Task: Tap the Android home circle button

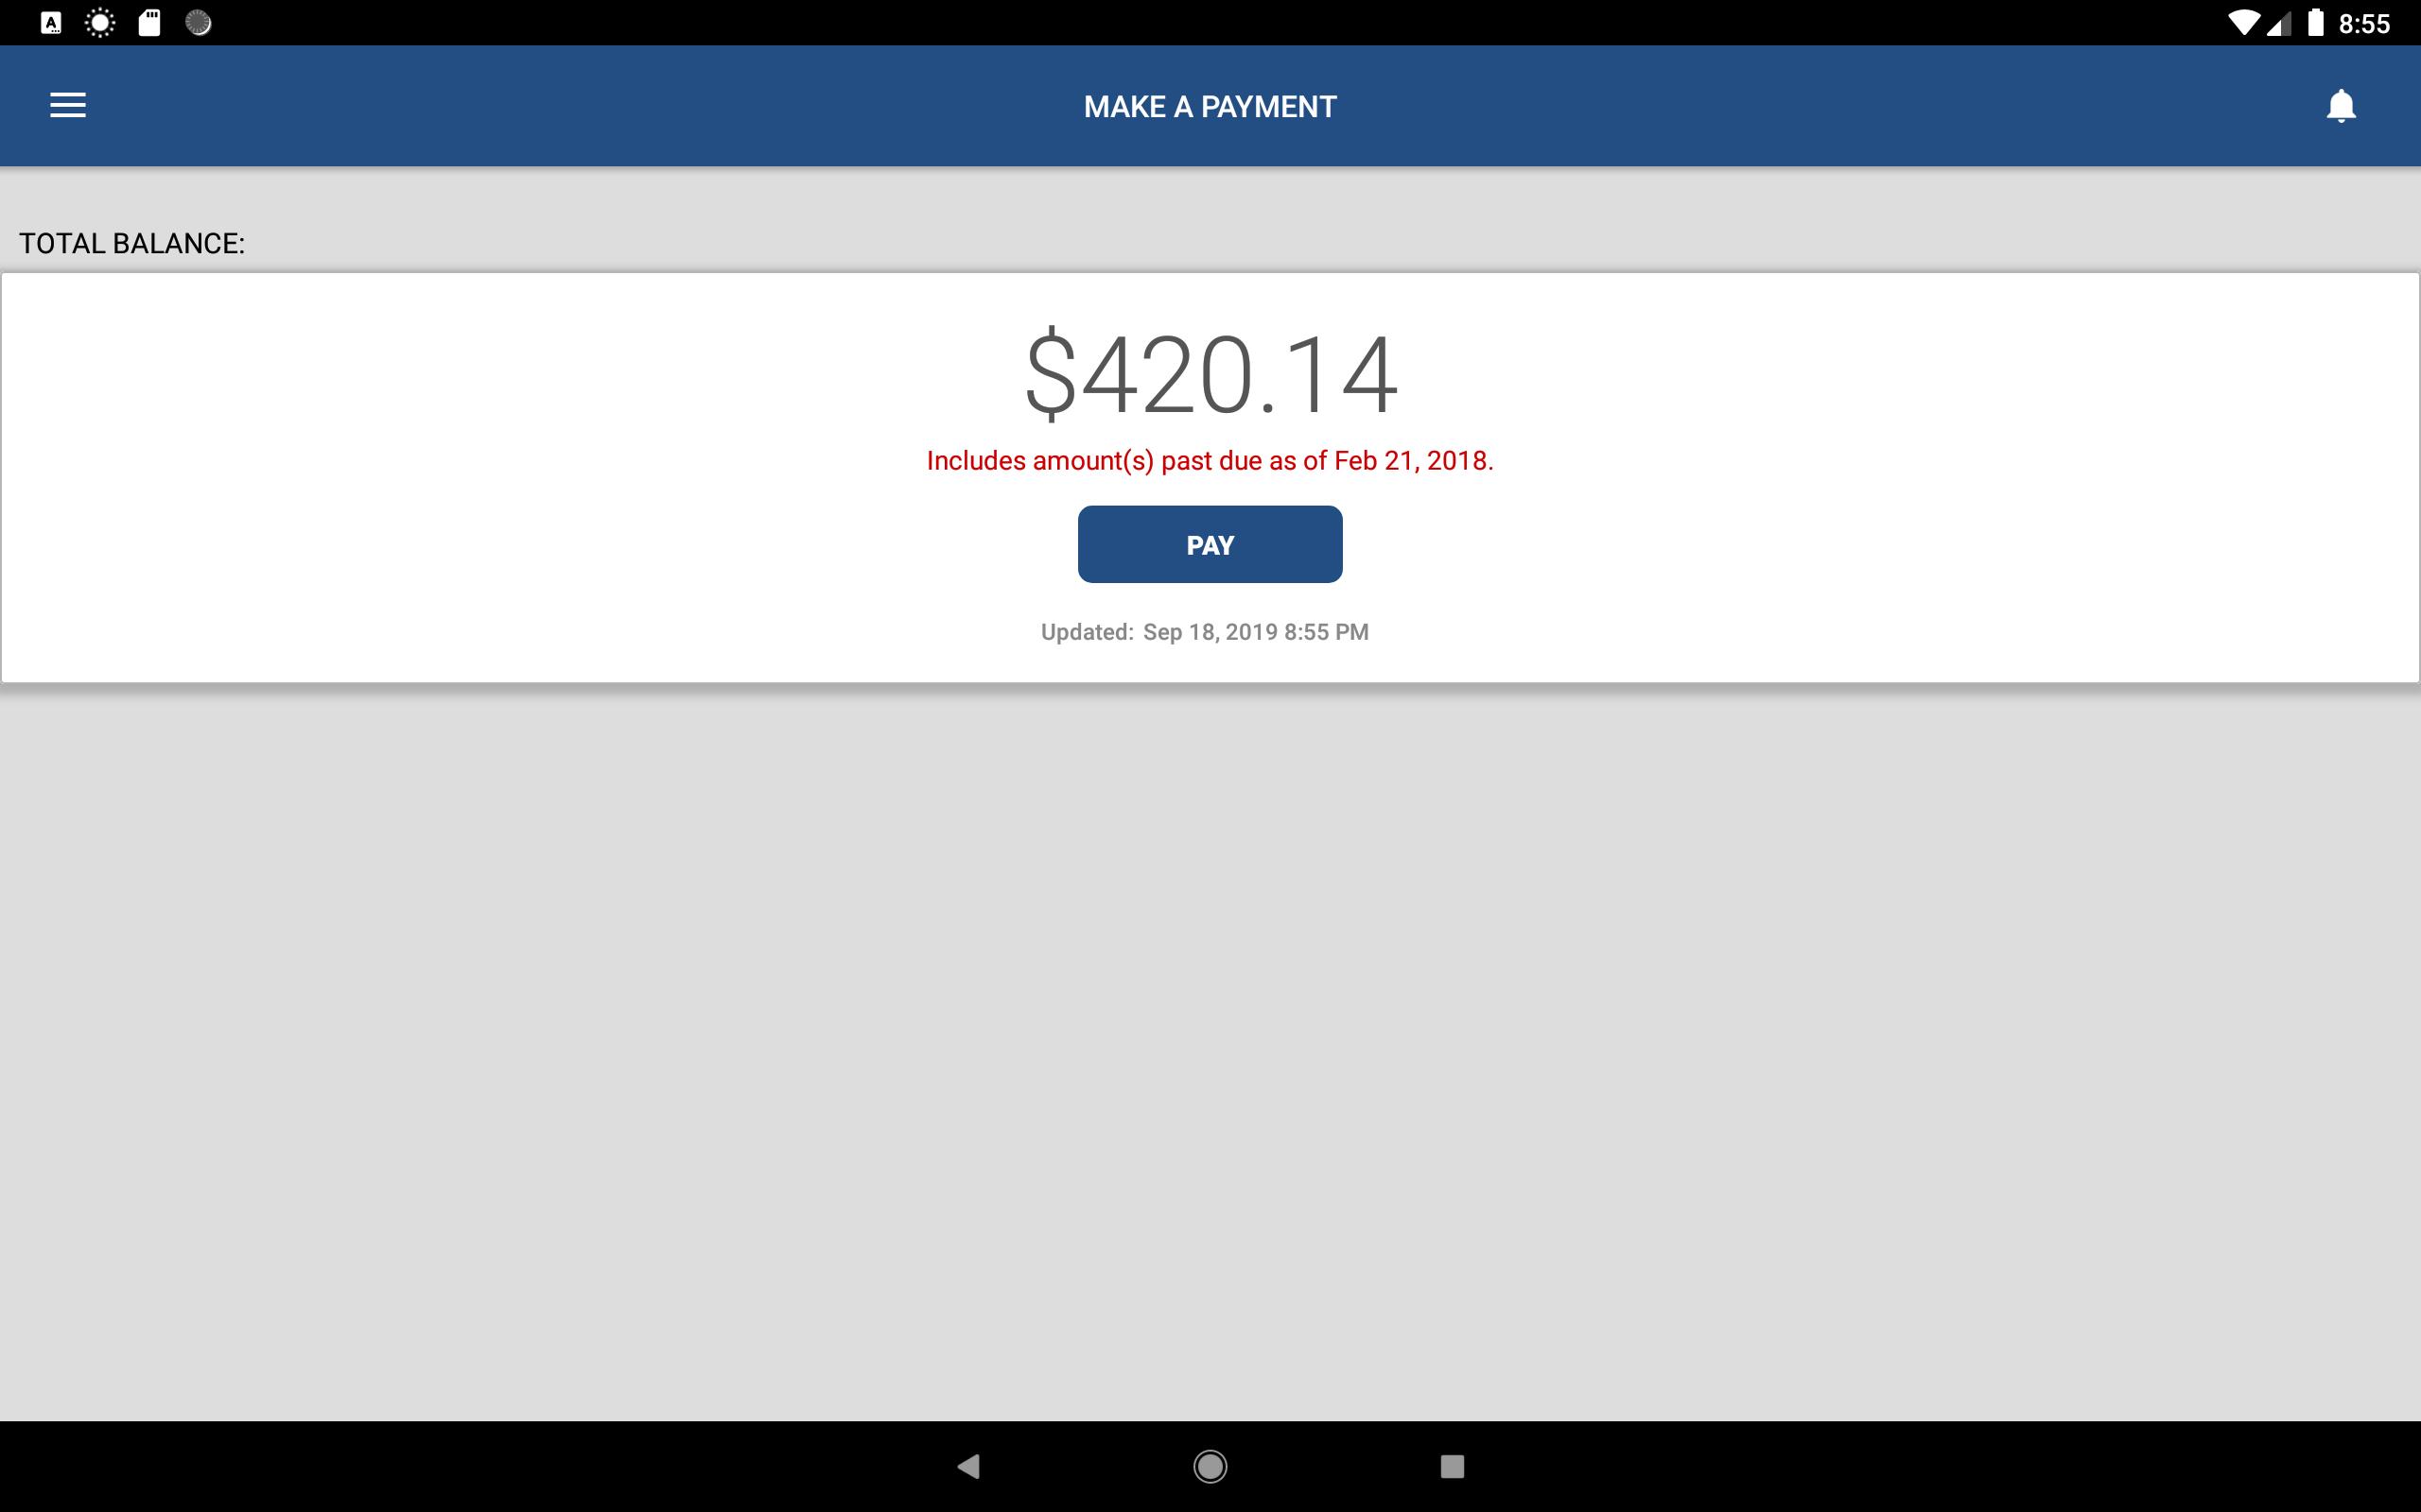Action: pos(1210,1466)
